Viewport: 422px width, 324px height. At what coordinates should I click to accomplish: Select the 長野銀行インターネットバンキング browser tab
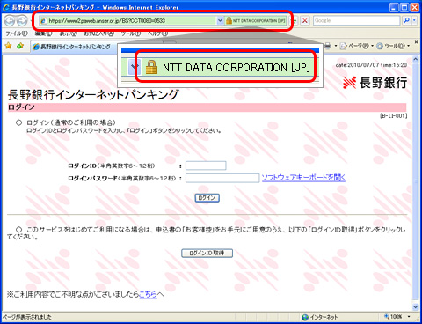pyautogui.click(x=73, y=47)
